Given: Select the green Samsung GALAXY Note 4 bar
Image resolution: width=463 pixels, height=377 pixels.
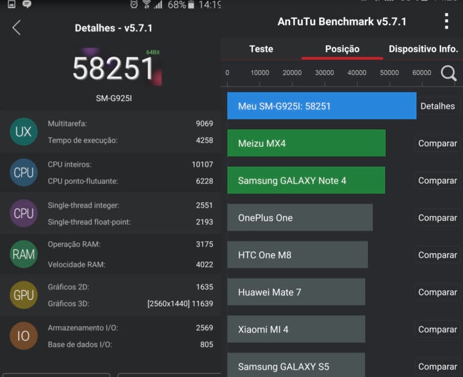Looking at the screenshot, I should (x=306, y=180).
